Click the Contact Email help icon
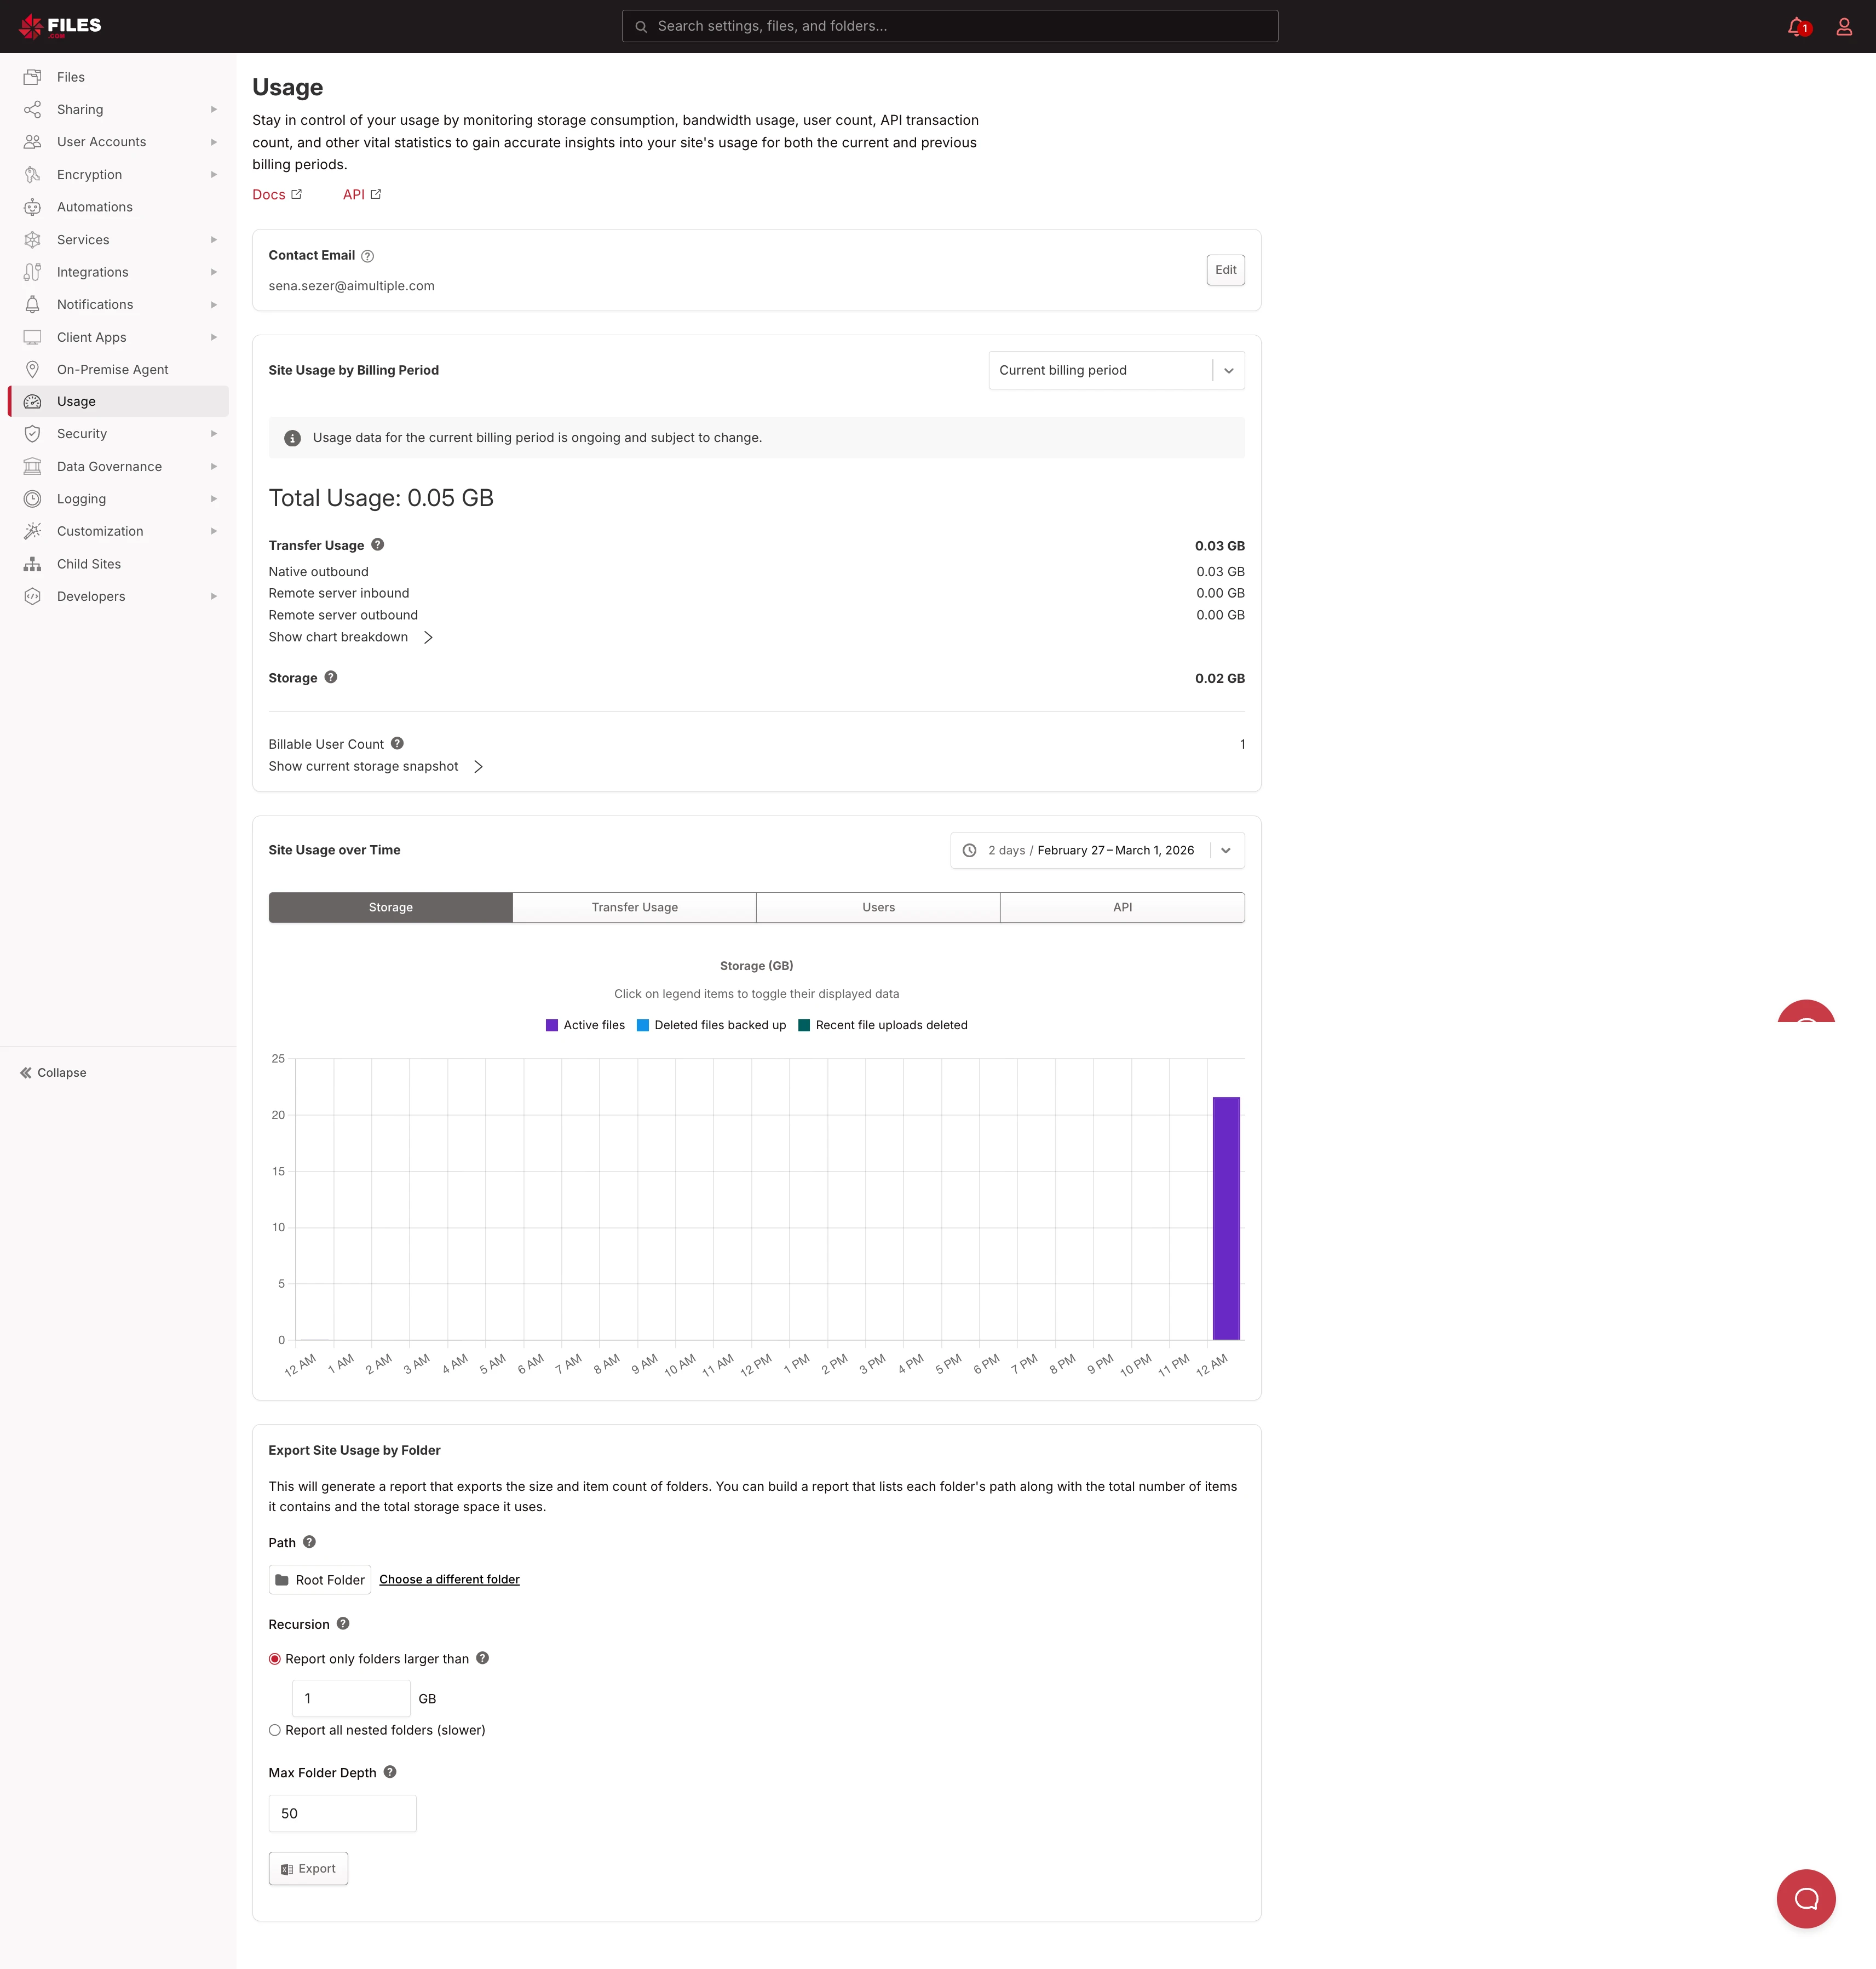This screenshot has width=1876, height=1969. point(368,256)
